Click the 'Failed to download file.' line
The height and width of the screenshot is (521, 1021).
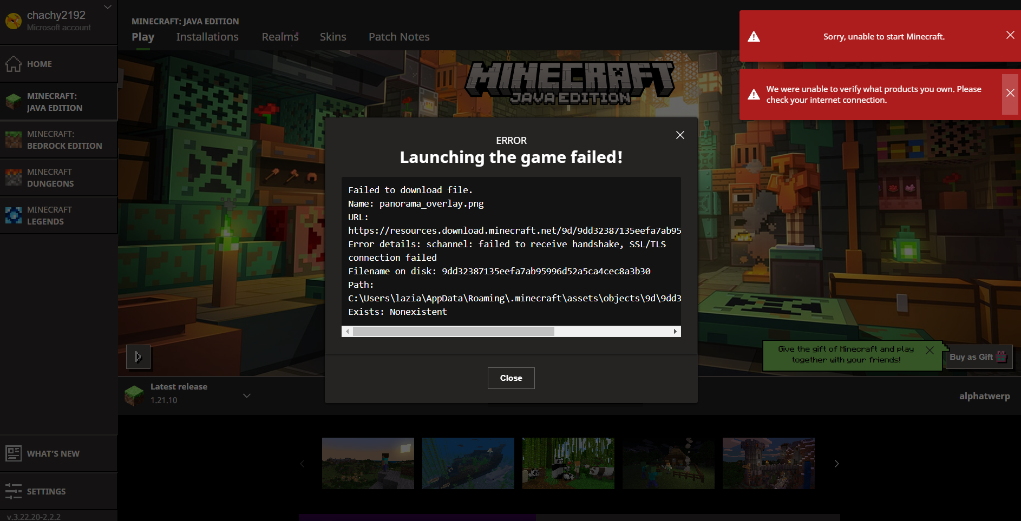click(410, 190)
